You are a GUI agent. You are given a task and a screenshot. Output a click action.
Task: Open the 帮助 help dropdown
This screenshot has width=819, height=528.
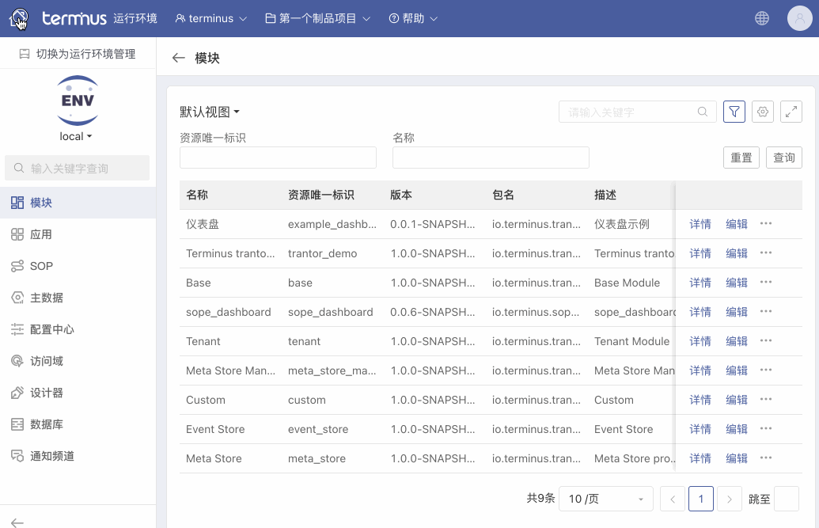[413, 18]
